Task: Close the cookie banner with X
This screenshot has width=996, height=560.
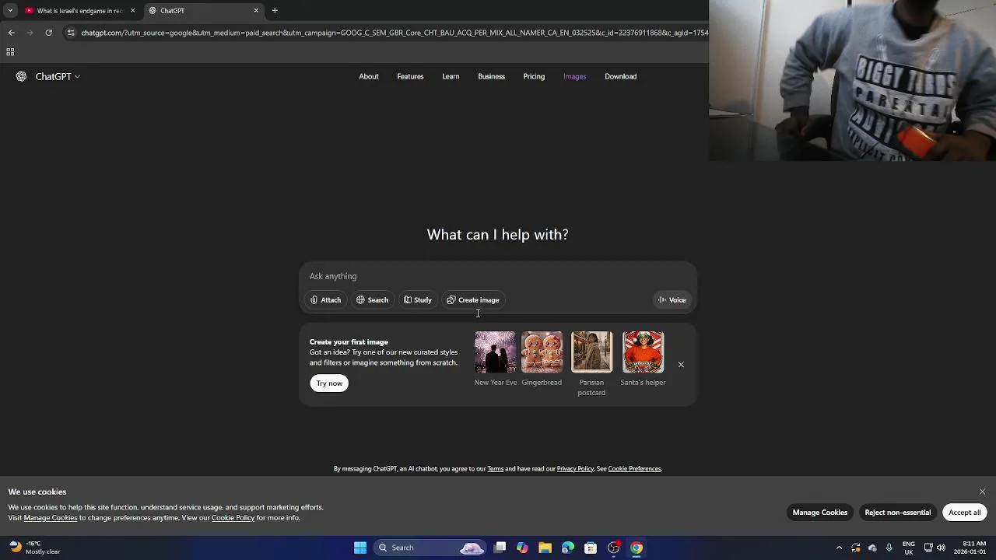Action: pos(982,492)
